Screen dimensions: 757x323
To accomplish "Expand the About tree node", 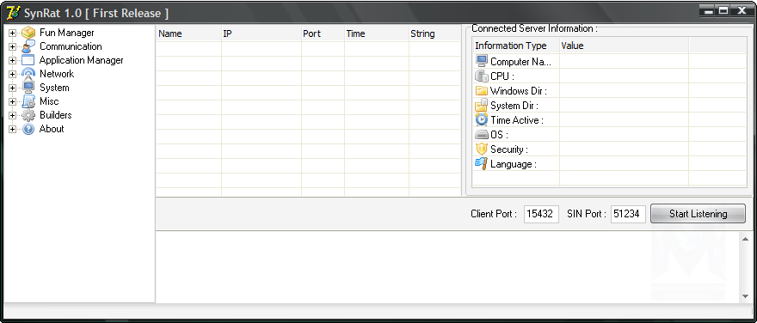I will tap(13, 129).
